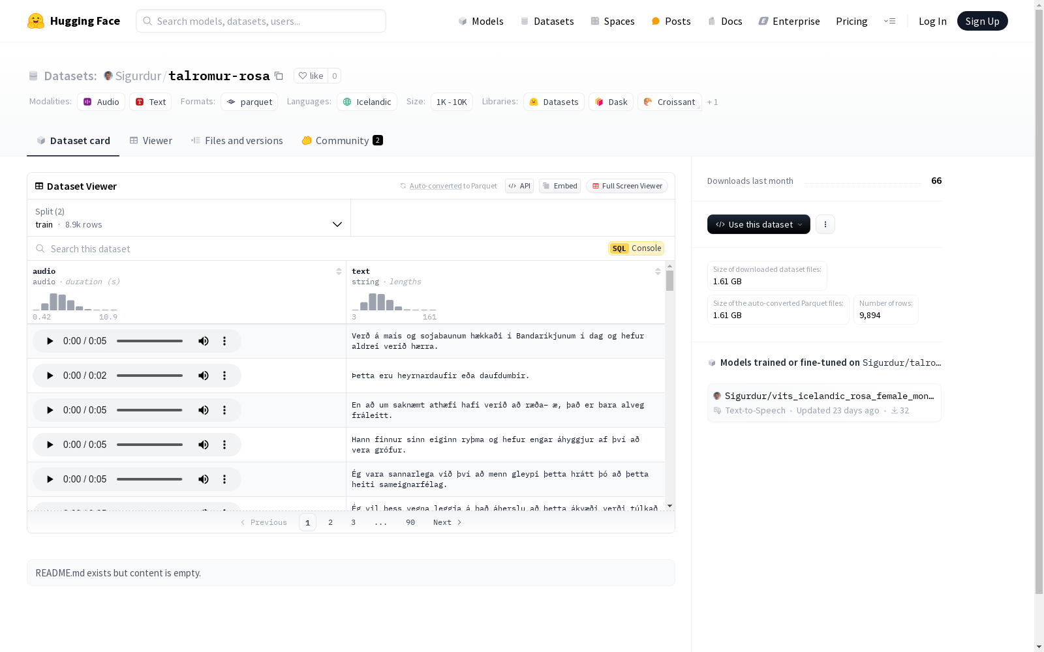Select the Dataset card tab
1044x652 pixels.
coord(73,140)
